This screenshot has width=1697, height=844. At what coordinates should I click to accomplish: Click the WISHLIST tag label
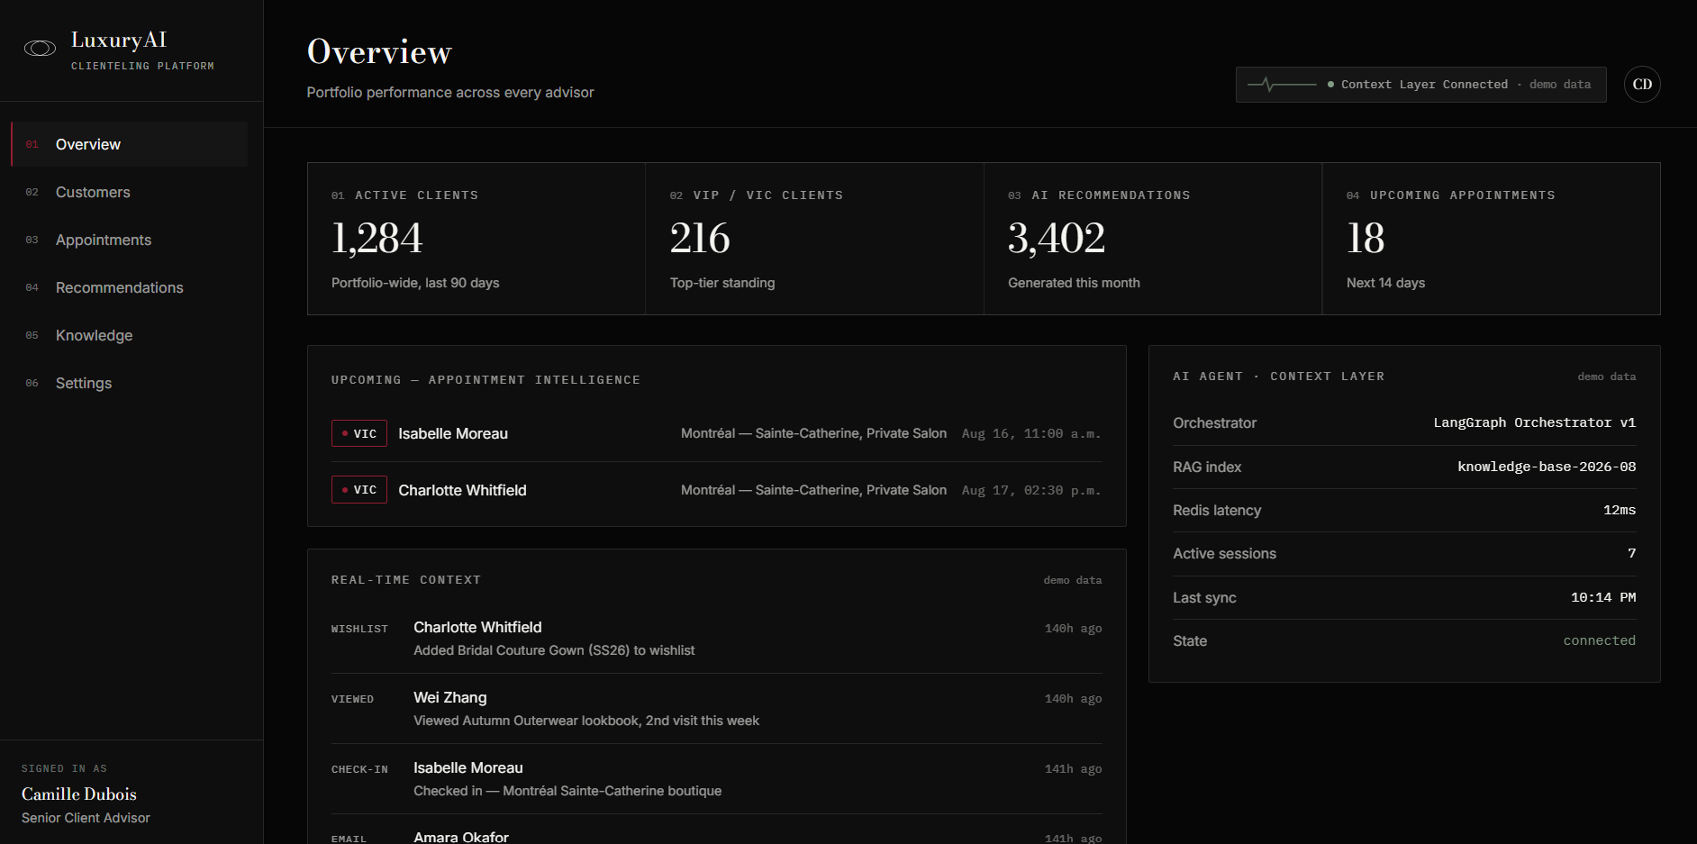click(x=359, y=629)
